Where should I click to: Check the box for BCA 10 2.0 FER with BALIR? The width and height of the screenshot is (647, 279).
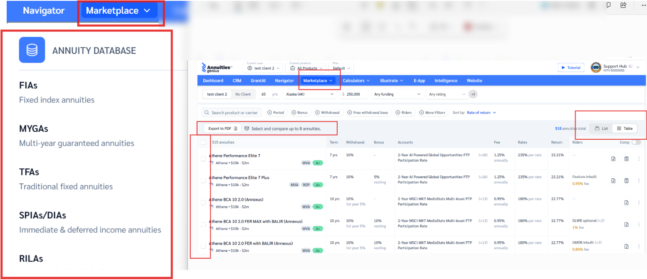(203, 246)
